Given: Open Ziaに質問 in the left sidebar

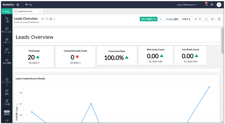Looking at the screenshot, I should [7, 61].
